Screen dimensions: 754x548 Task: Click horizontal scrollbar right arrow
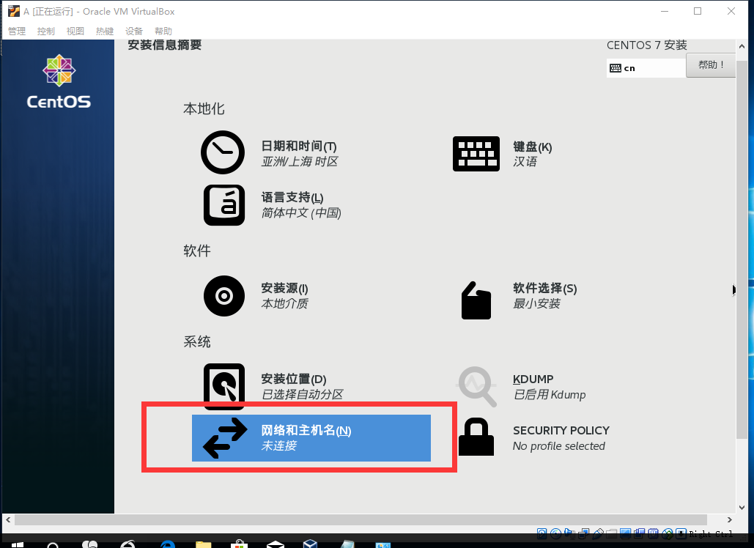(730, 519)
